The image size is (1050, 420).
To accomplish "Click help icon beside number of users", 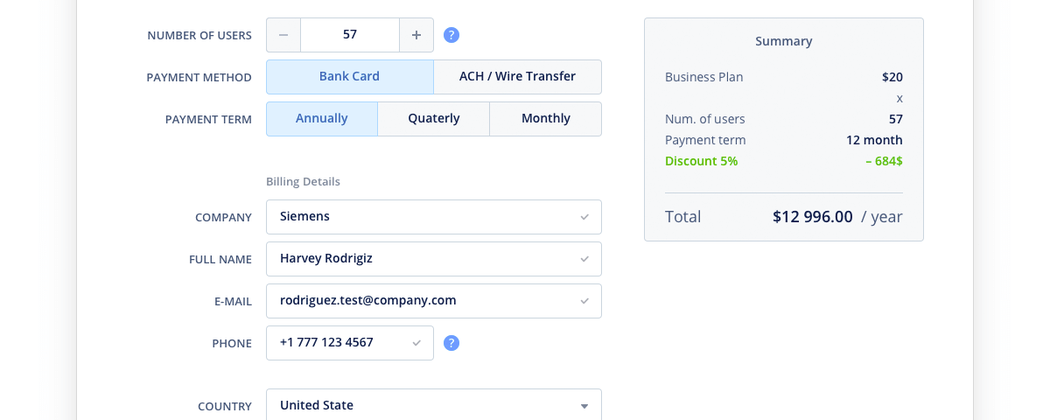I will click(x=451, y=35).
